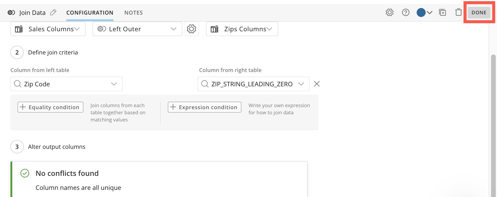
Task: Click the pencil icon to rename Join Data
Action: coord(53,12)
